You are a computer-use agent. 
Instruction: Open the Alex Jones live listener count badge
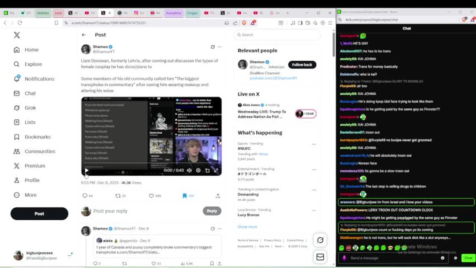coord(305,114)
